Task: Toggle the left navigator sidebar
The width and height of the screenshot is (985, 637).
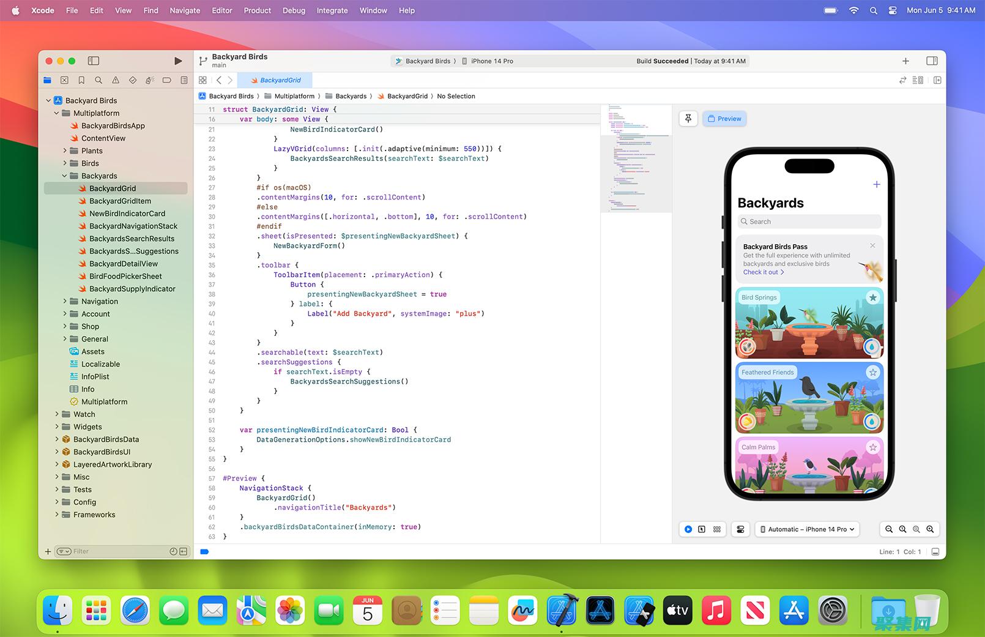Action: (x=94, y=61)
